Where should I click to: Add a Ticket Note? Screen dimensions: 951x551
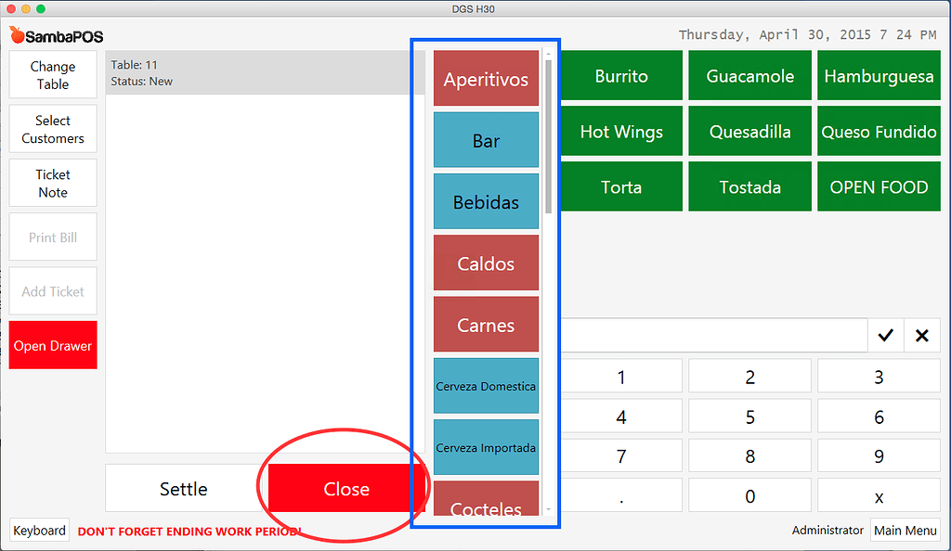click(52, 183)
